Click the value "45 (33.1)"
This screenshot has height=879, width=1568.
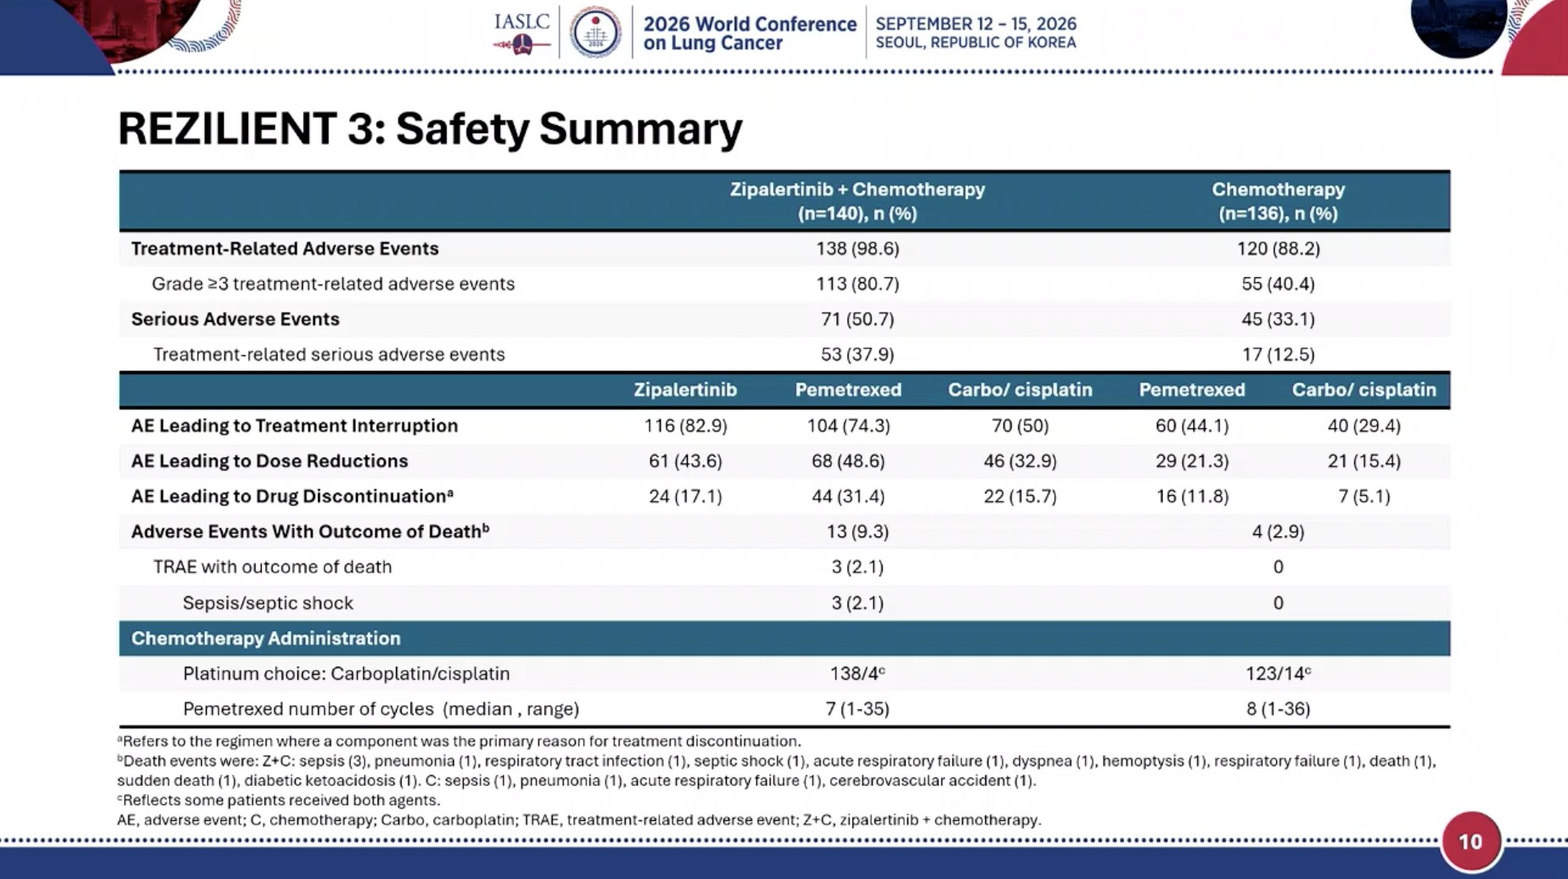click(1278, 319)
